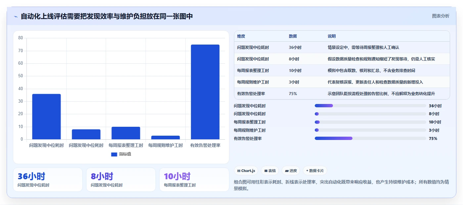Click the 3小时 progress bar

370,130
